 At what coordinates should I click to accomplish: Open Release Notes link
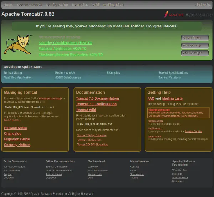tap(16, 128)
